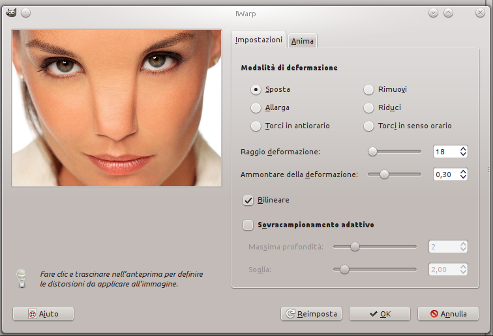
Task: Click the Raggio deformazione value field showing 18
Action: [x=446, y=152]
